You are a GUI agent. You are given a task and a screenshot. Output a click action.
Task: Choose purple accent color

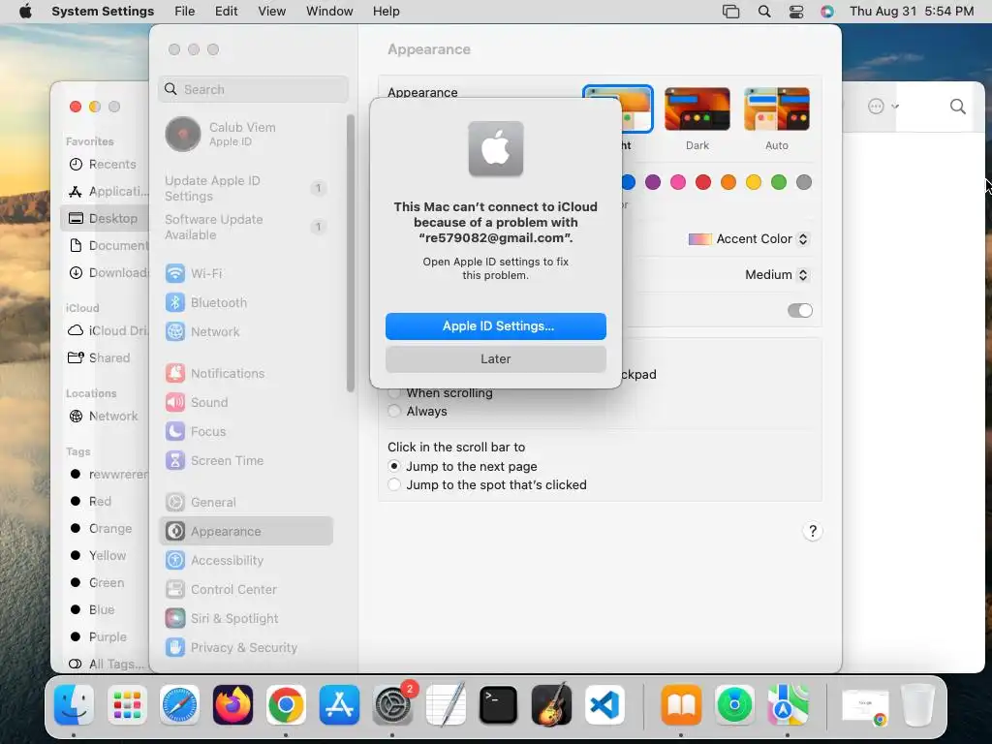coord(653,182)
